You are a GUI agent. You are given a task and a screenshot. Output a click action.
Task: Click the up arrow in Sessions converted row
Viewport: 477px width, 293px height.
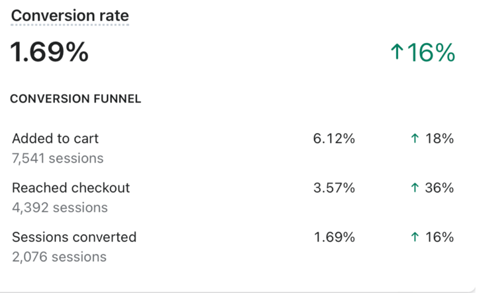click(x=415, y=237)
